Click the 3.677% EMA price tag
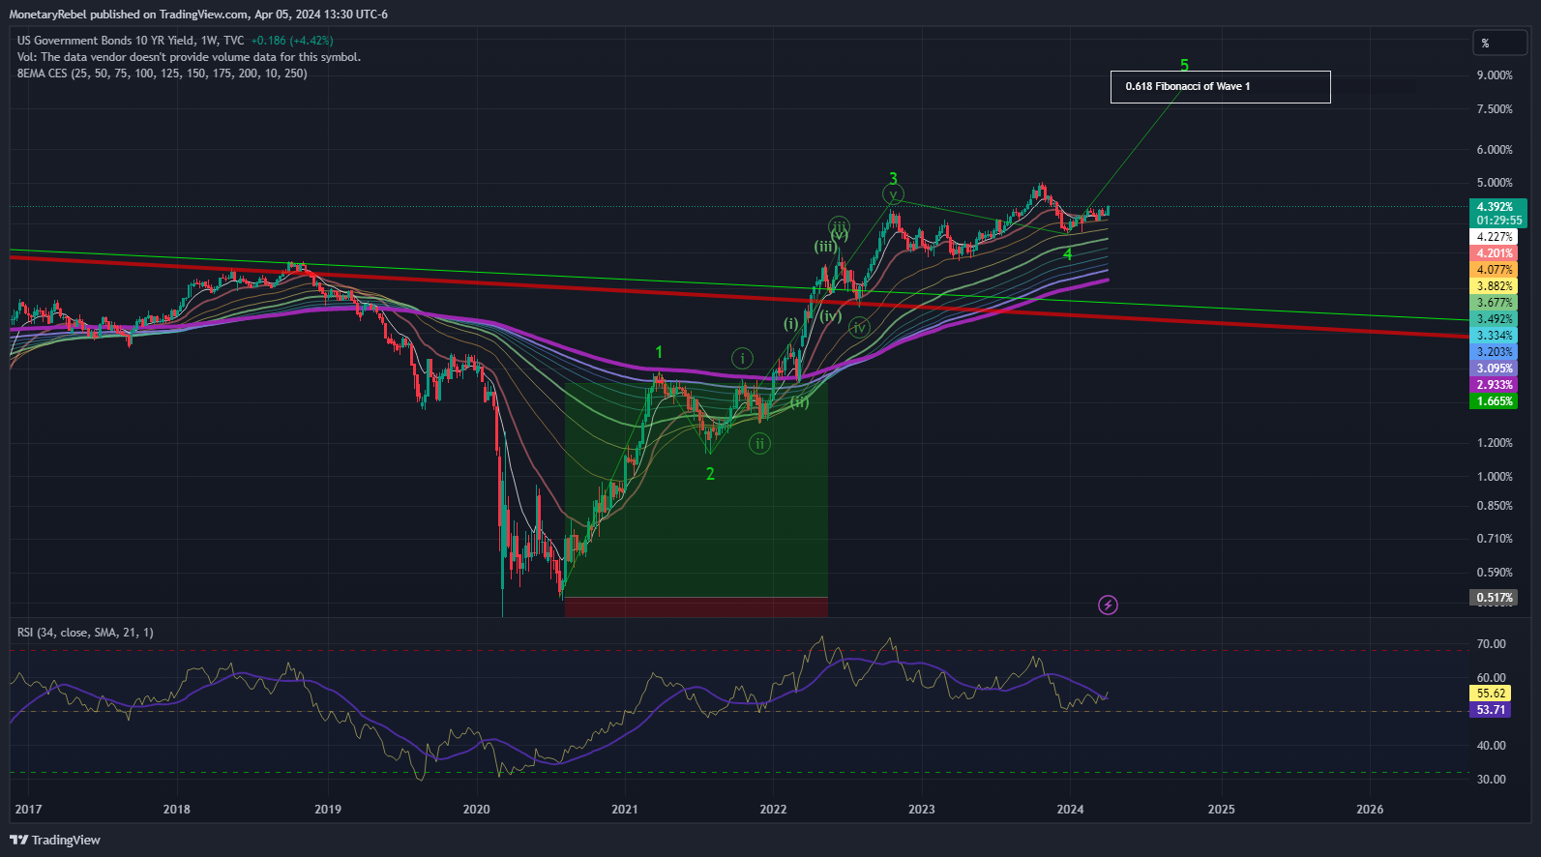The height and width of the screenshot is (857, 1541). click(x=1494, y=303)
